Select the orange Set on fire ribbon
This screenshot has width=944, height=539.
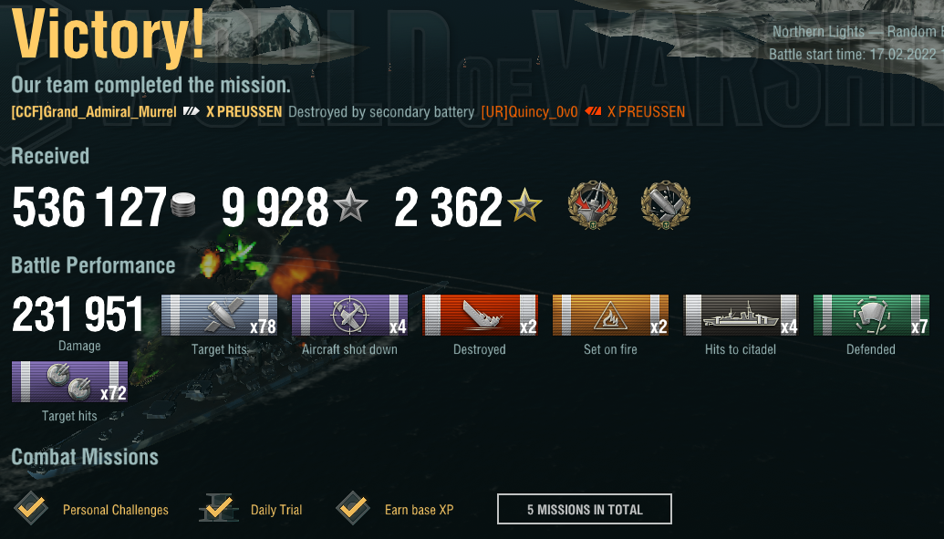point(610,315)
